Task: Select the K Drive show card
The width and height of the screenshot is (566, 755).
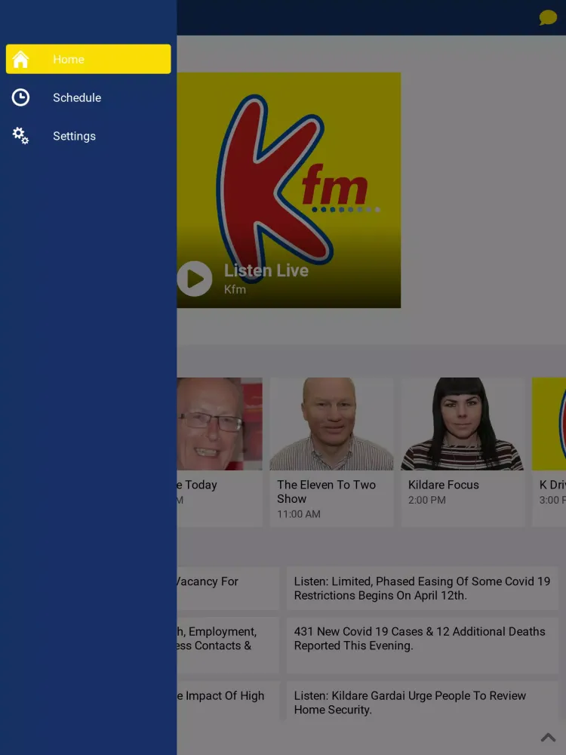Action: pyautogui.click(x=549, y=451)
